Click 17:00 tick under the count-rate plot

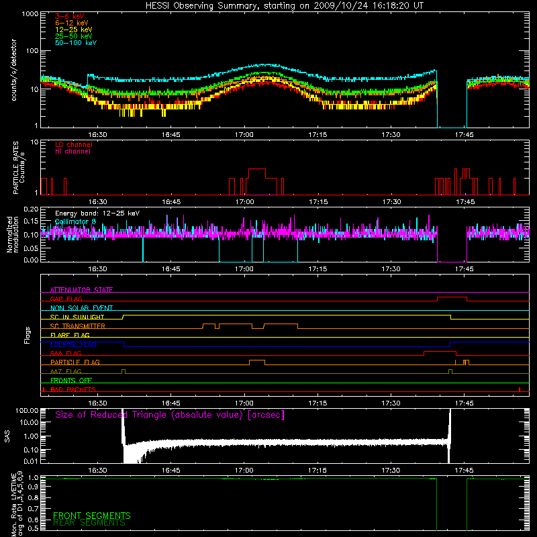point(244,135)
